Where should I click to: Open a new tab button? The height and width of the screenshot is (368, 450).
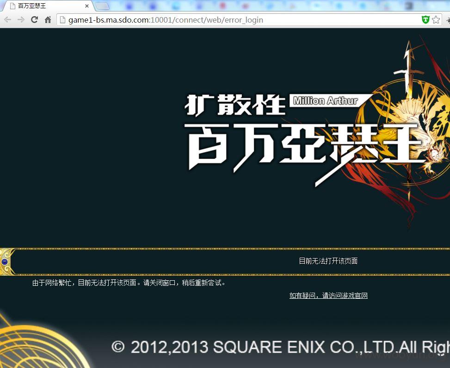(x=102, y=6)
